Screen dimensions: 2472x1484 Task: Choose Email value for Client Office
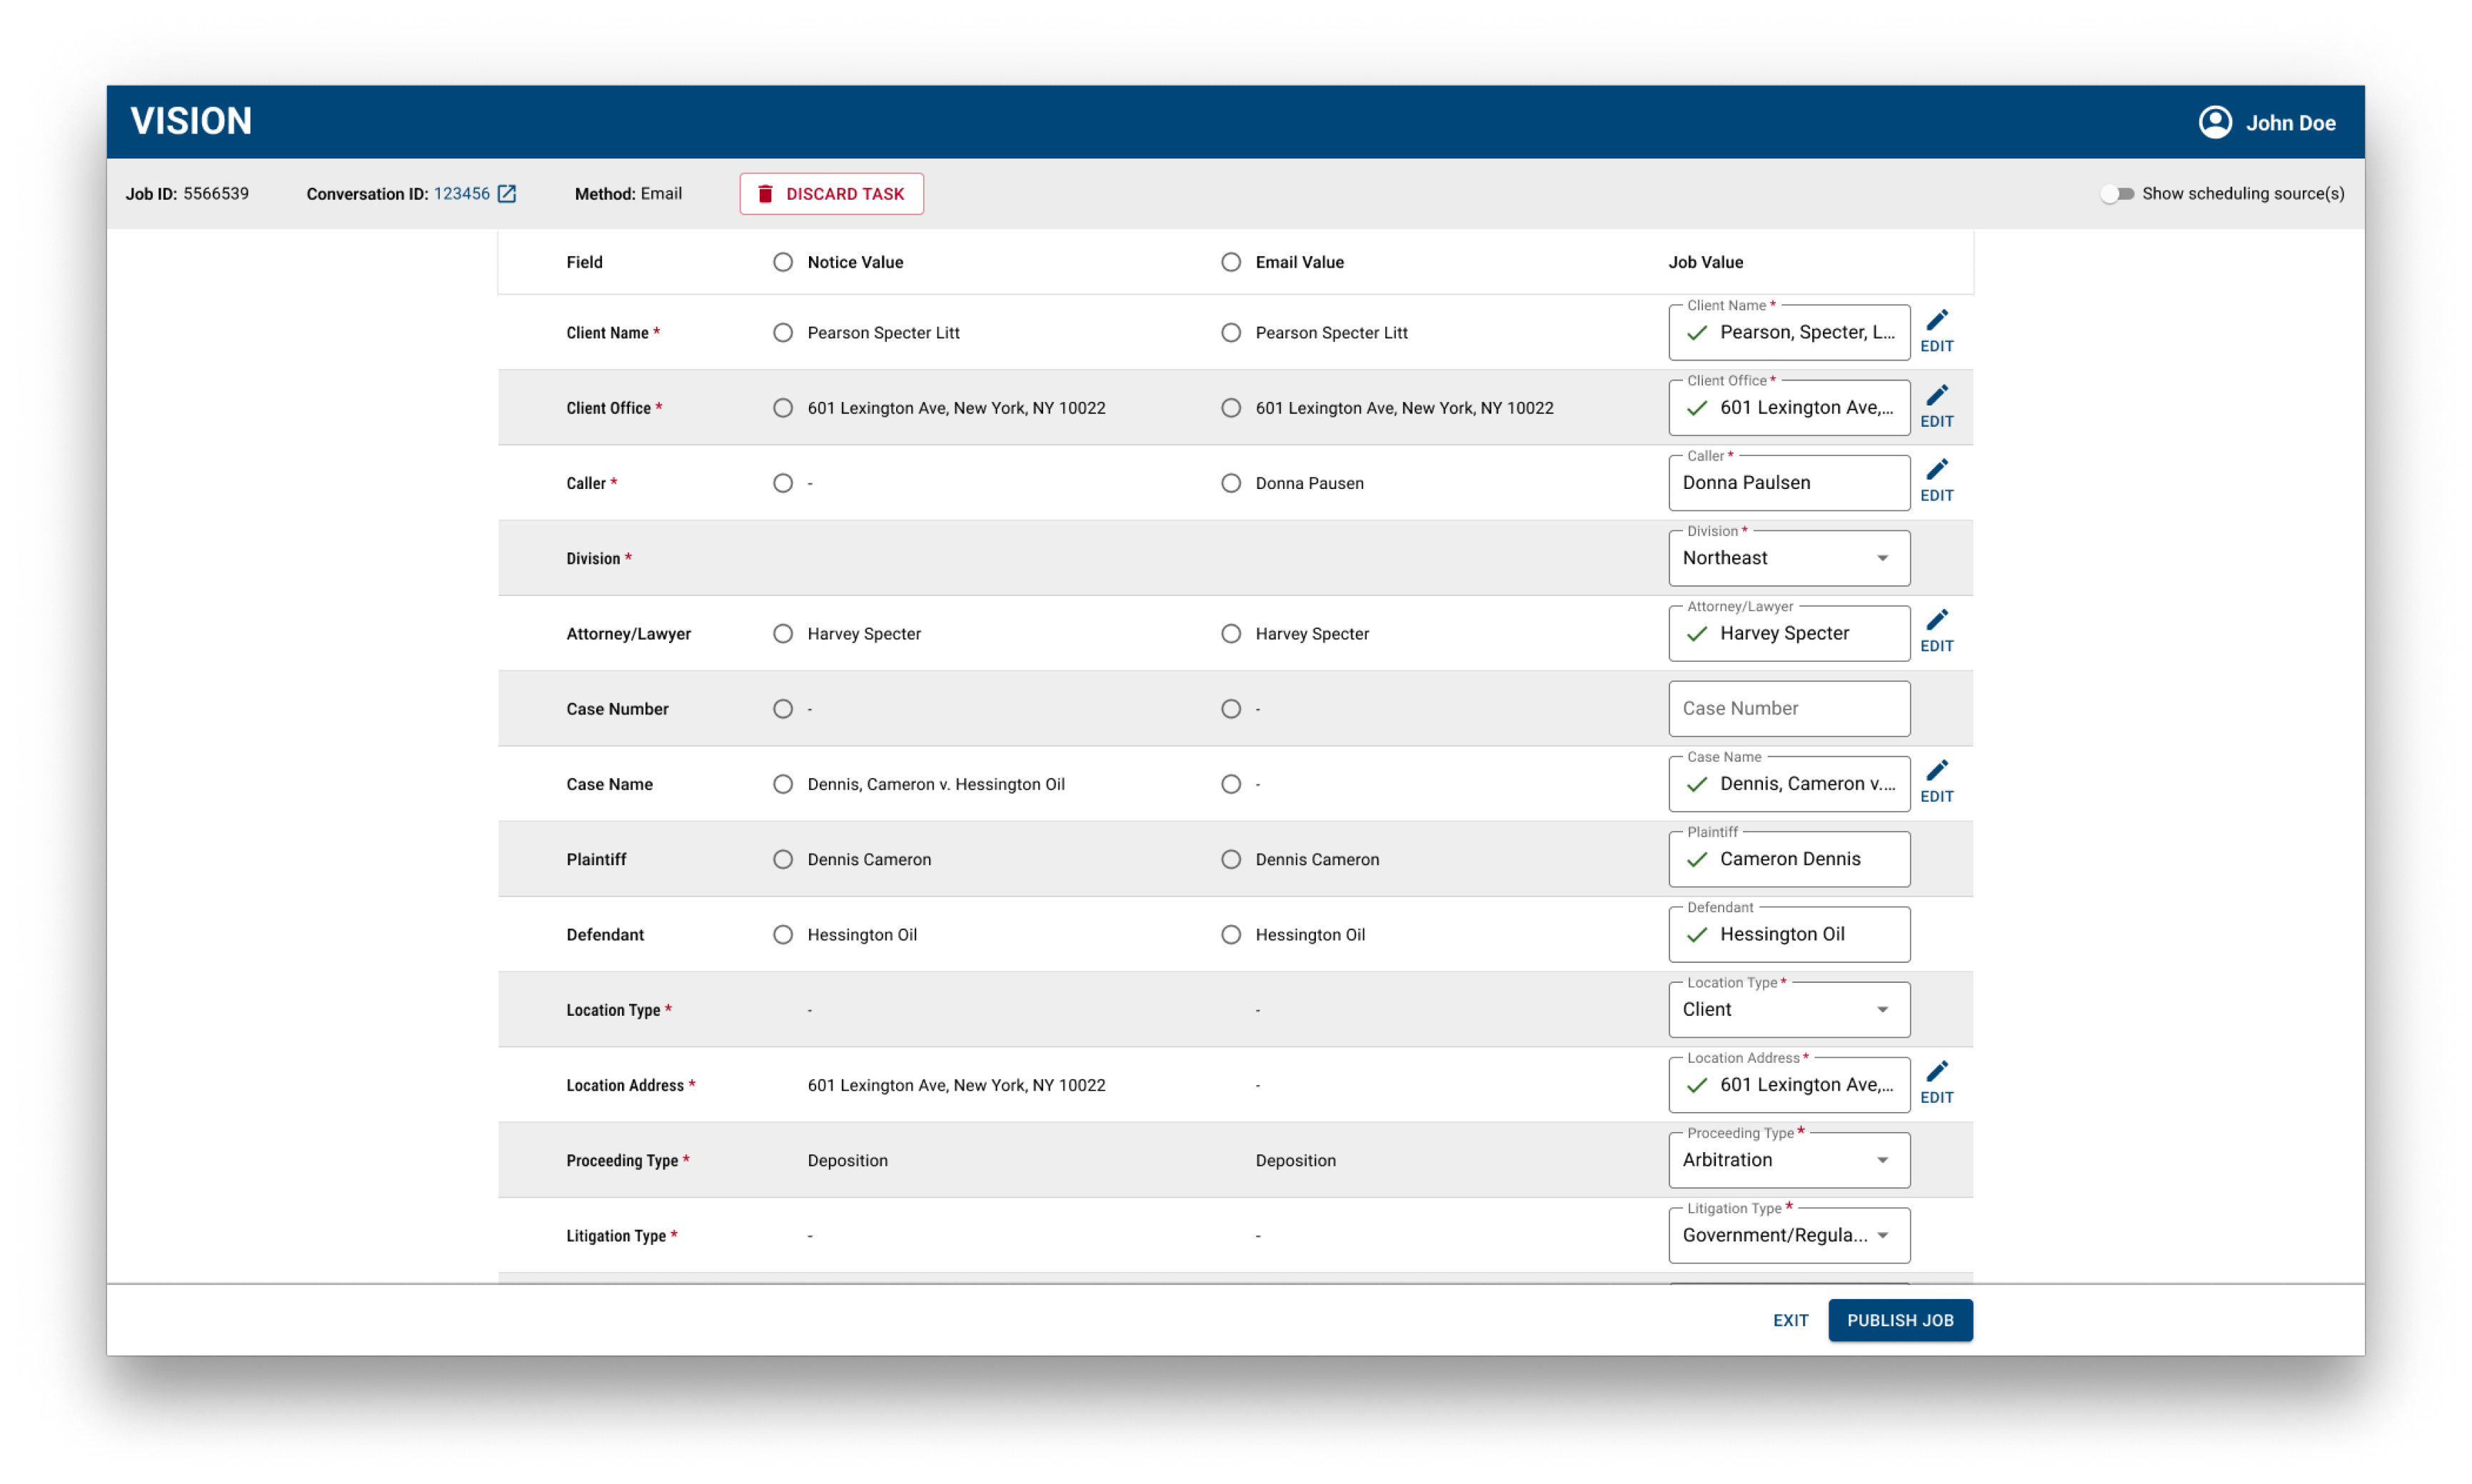click(1230, 408)
